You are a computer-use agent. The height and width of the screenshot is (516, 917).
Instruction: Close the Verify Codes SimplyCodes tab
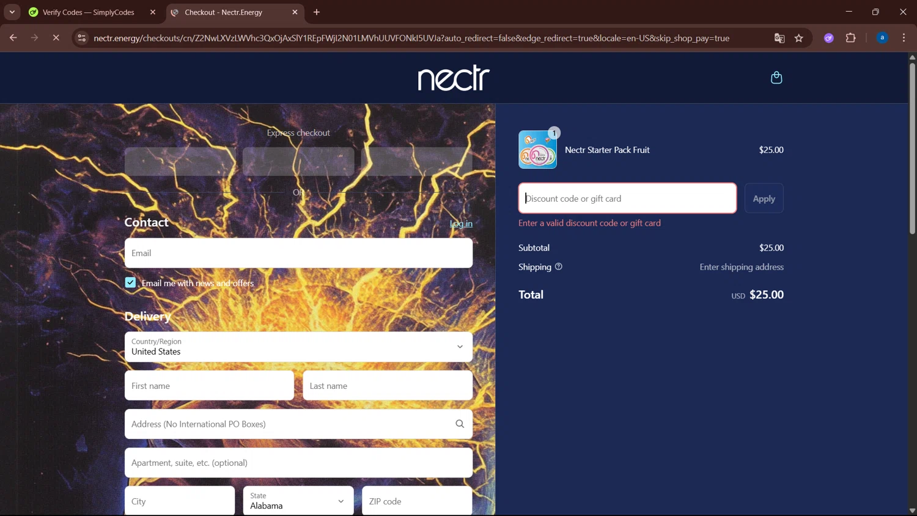153,12
